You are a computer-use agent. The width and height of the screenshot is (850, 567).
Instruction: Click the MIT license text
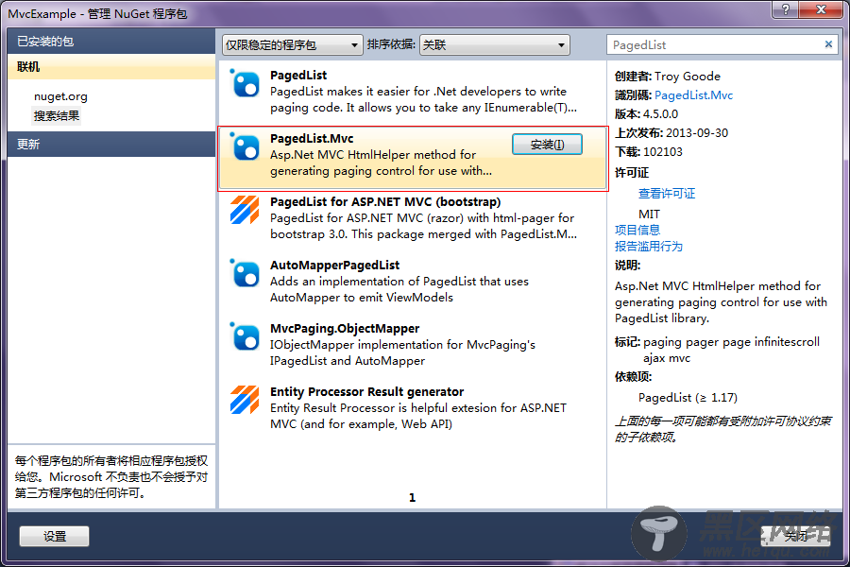[x=649, y=214]
